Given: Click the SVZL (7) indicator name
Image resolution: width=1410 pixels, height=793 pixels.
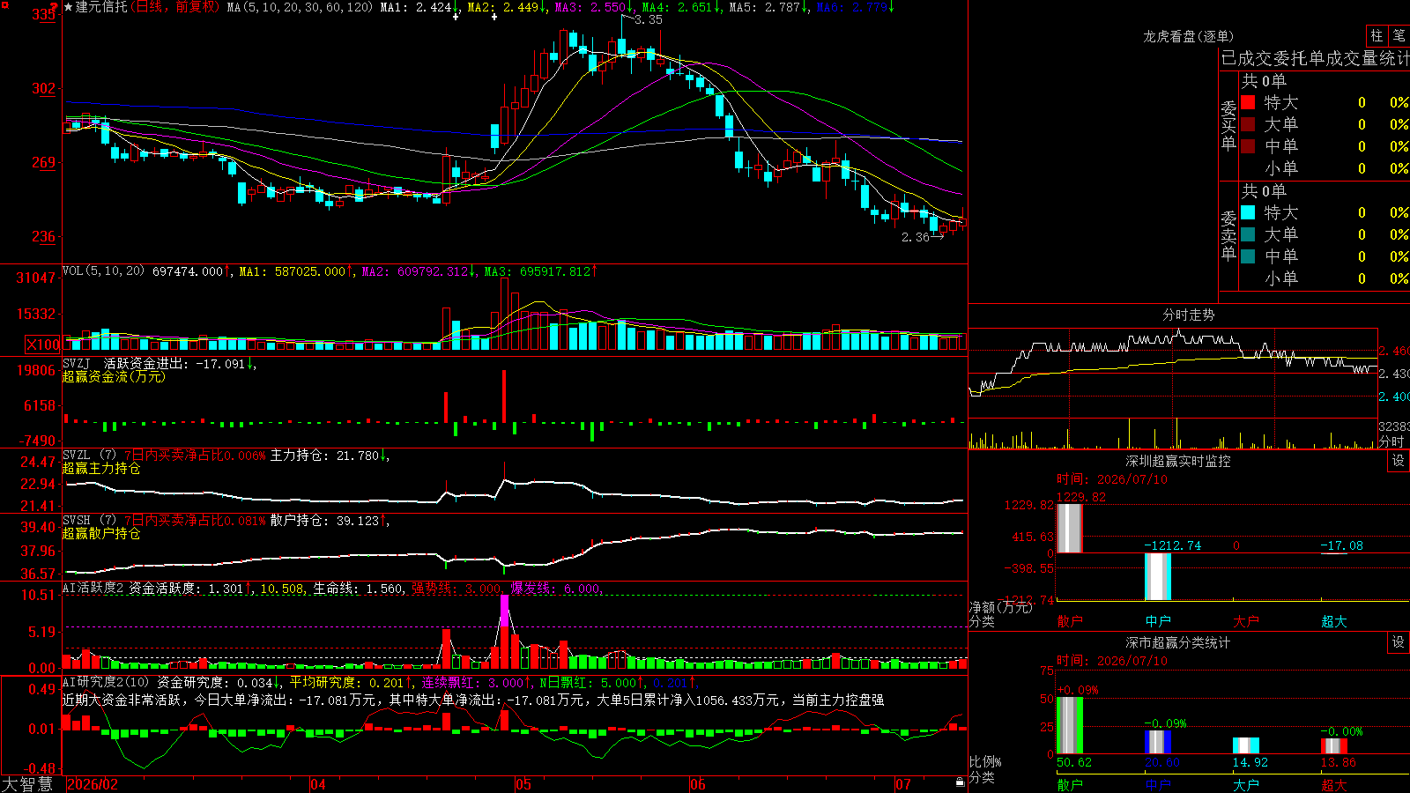Looking at the screenshot, I should coord(89,456).
